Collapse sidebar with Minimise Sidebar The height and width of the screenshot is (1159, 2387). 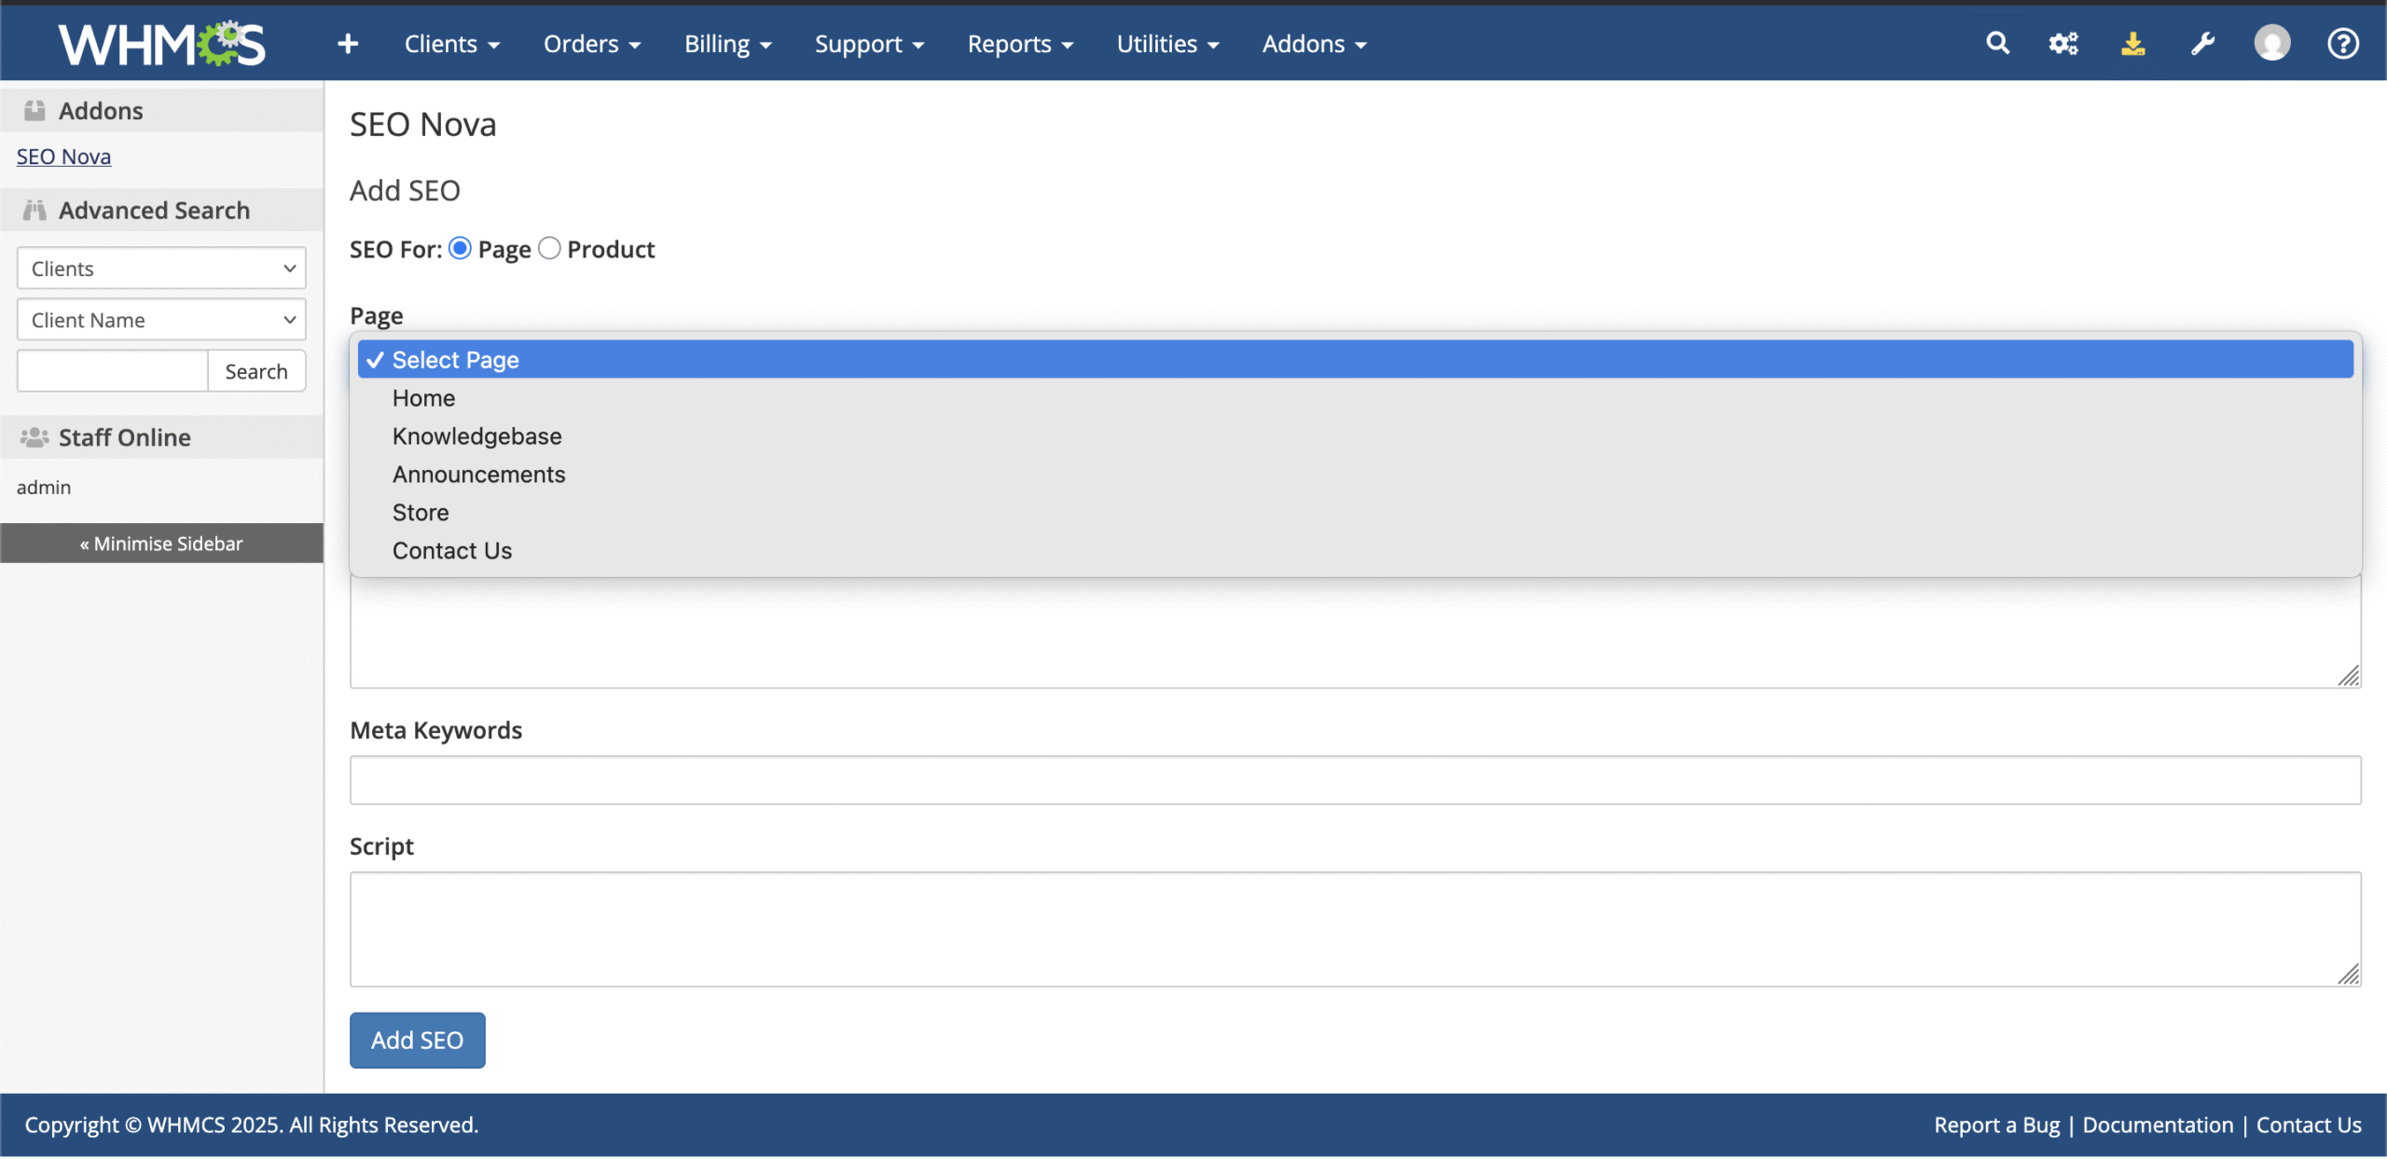pyautogui.click(x=161, y=544)
